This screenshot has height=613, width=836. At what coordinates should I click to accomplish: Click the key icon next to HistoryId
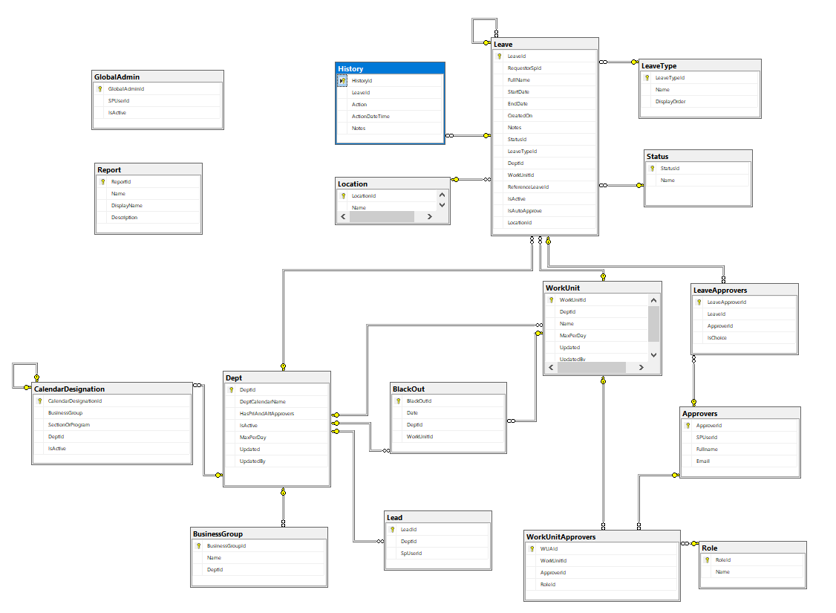click(x=344, y=80)
